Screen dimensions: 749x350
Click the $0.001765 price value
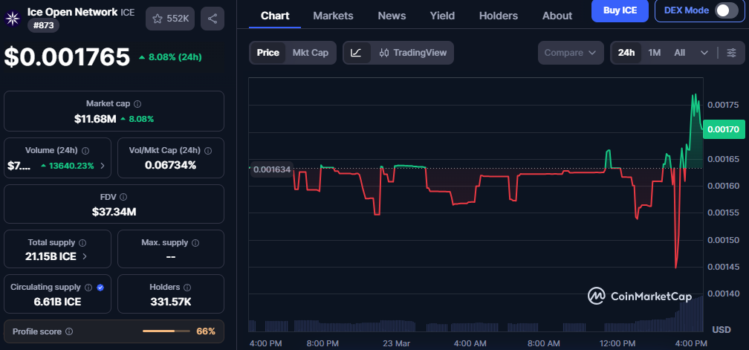(x=67, y=57)
